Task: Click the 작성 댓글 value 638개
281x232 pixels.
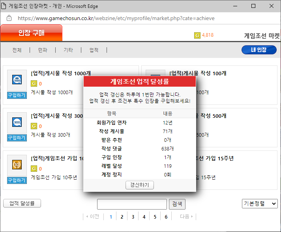Action: pyautogui.click(x=168, y=148)
